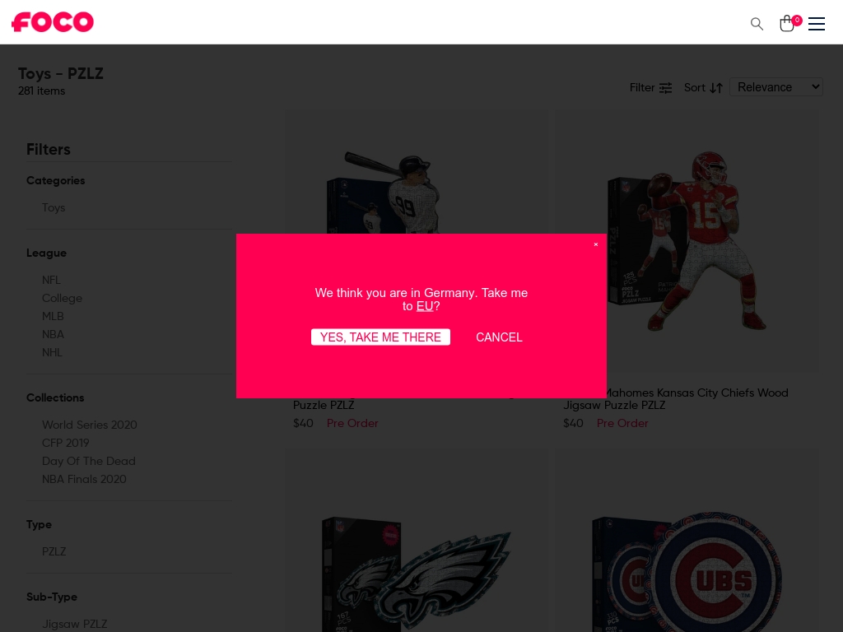843x632 pixels.
Task: Filter by MLB league
Action: [53, 316]
